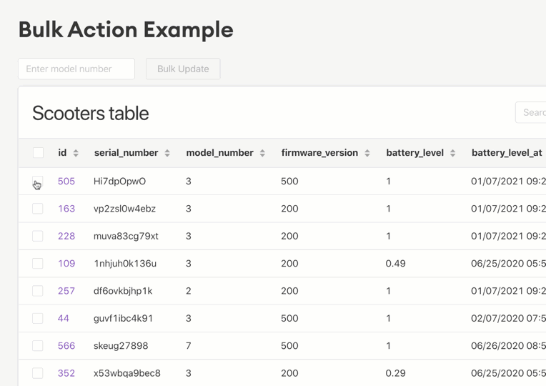
Task: Check the box next to id 257
Action: [38, 291]
